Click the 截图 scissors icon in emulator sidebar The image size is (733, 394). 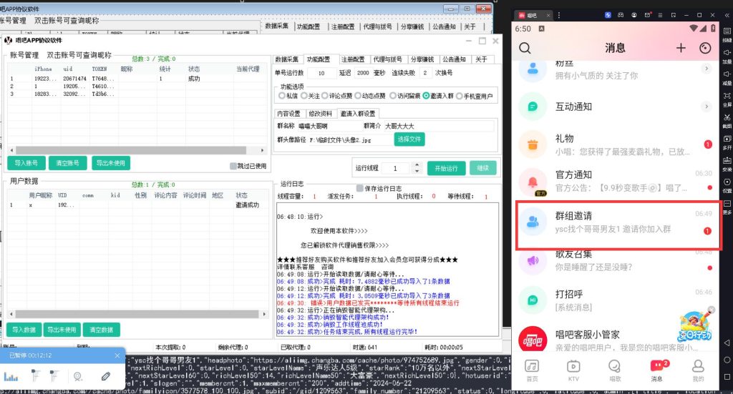pyautogui.click(x=727, y=118)
